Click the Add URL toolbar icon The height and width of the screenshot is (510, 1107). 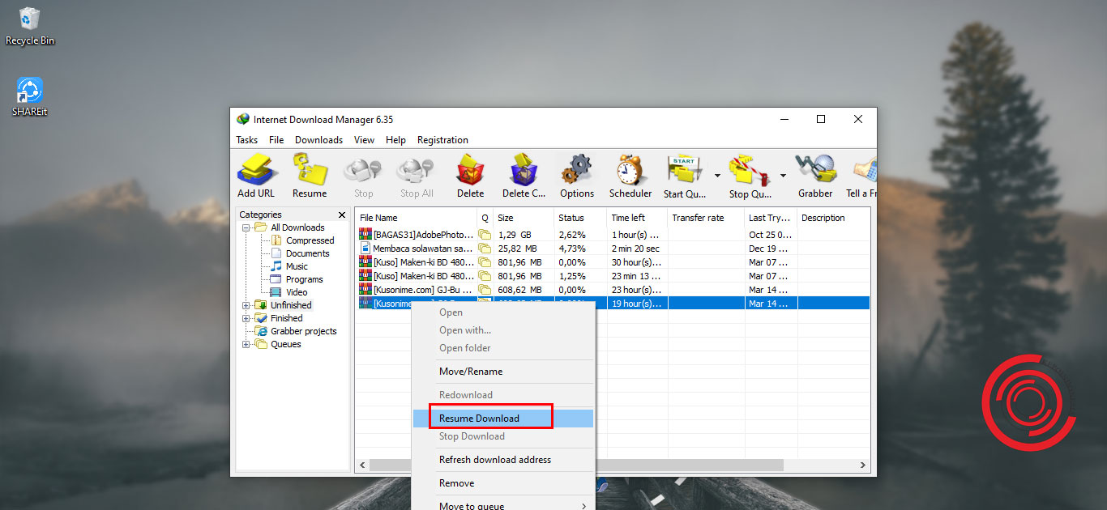click(256, 176)
